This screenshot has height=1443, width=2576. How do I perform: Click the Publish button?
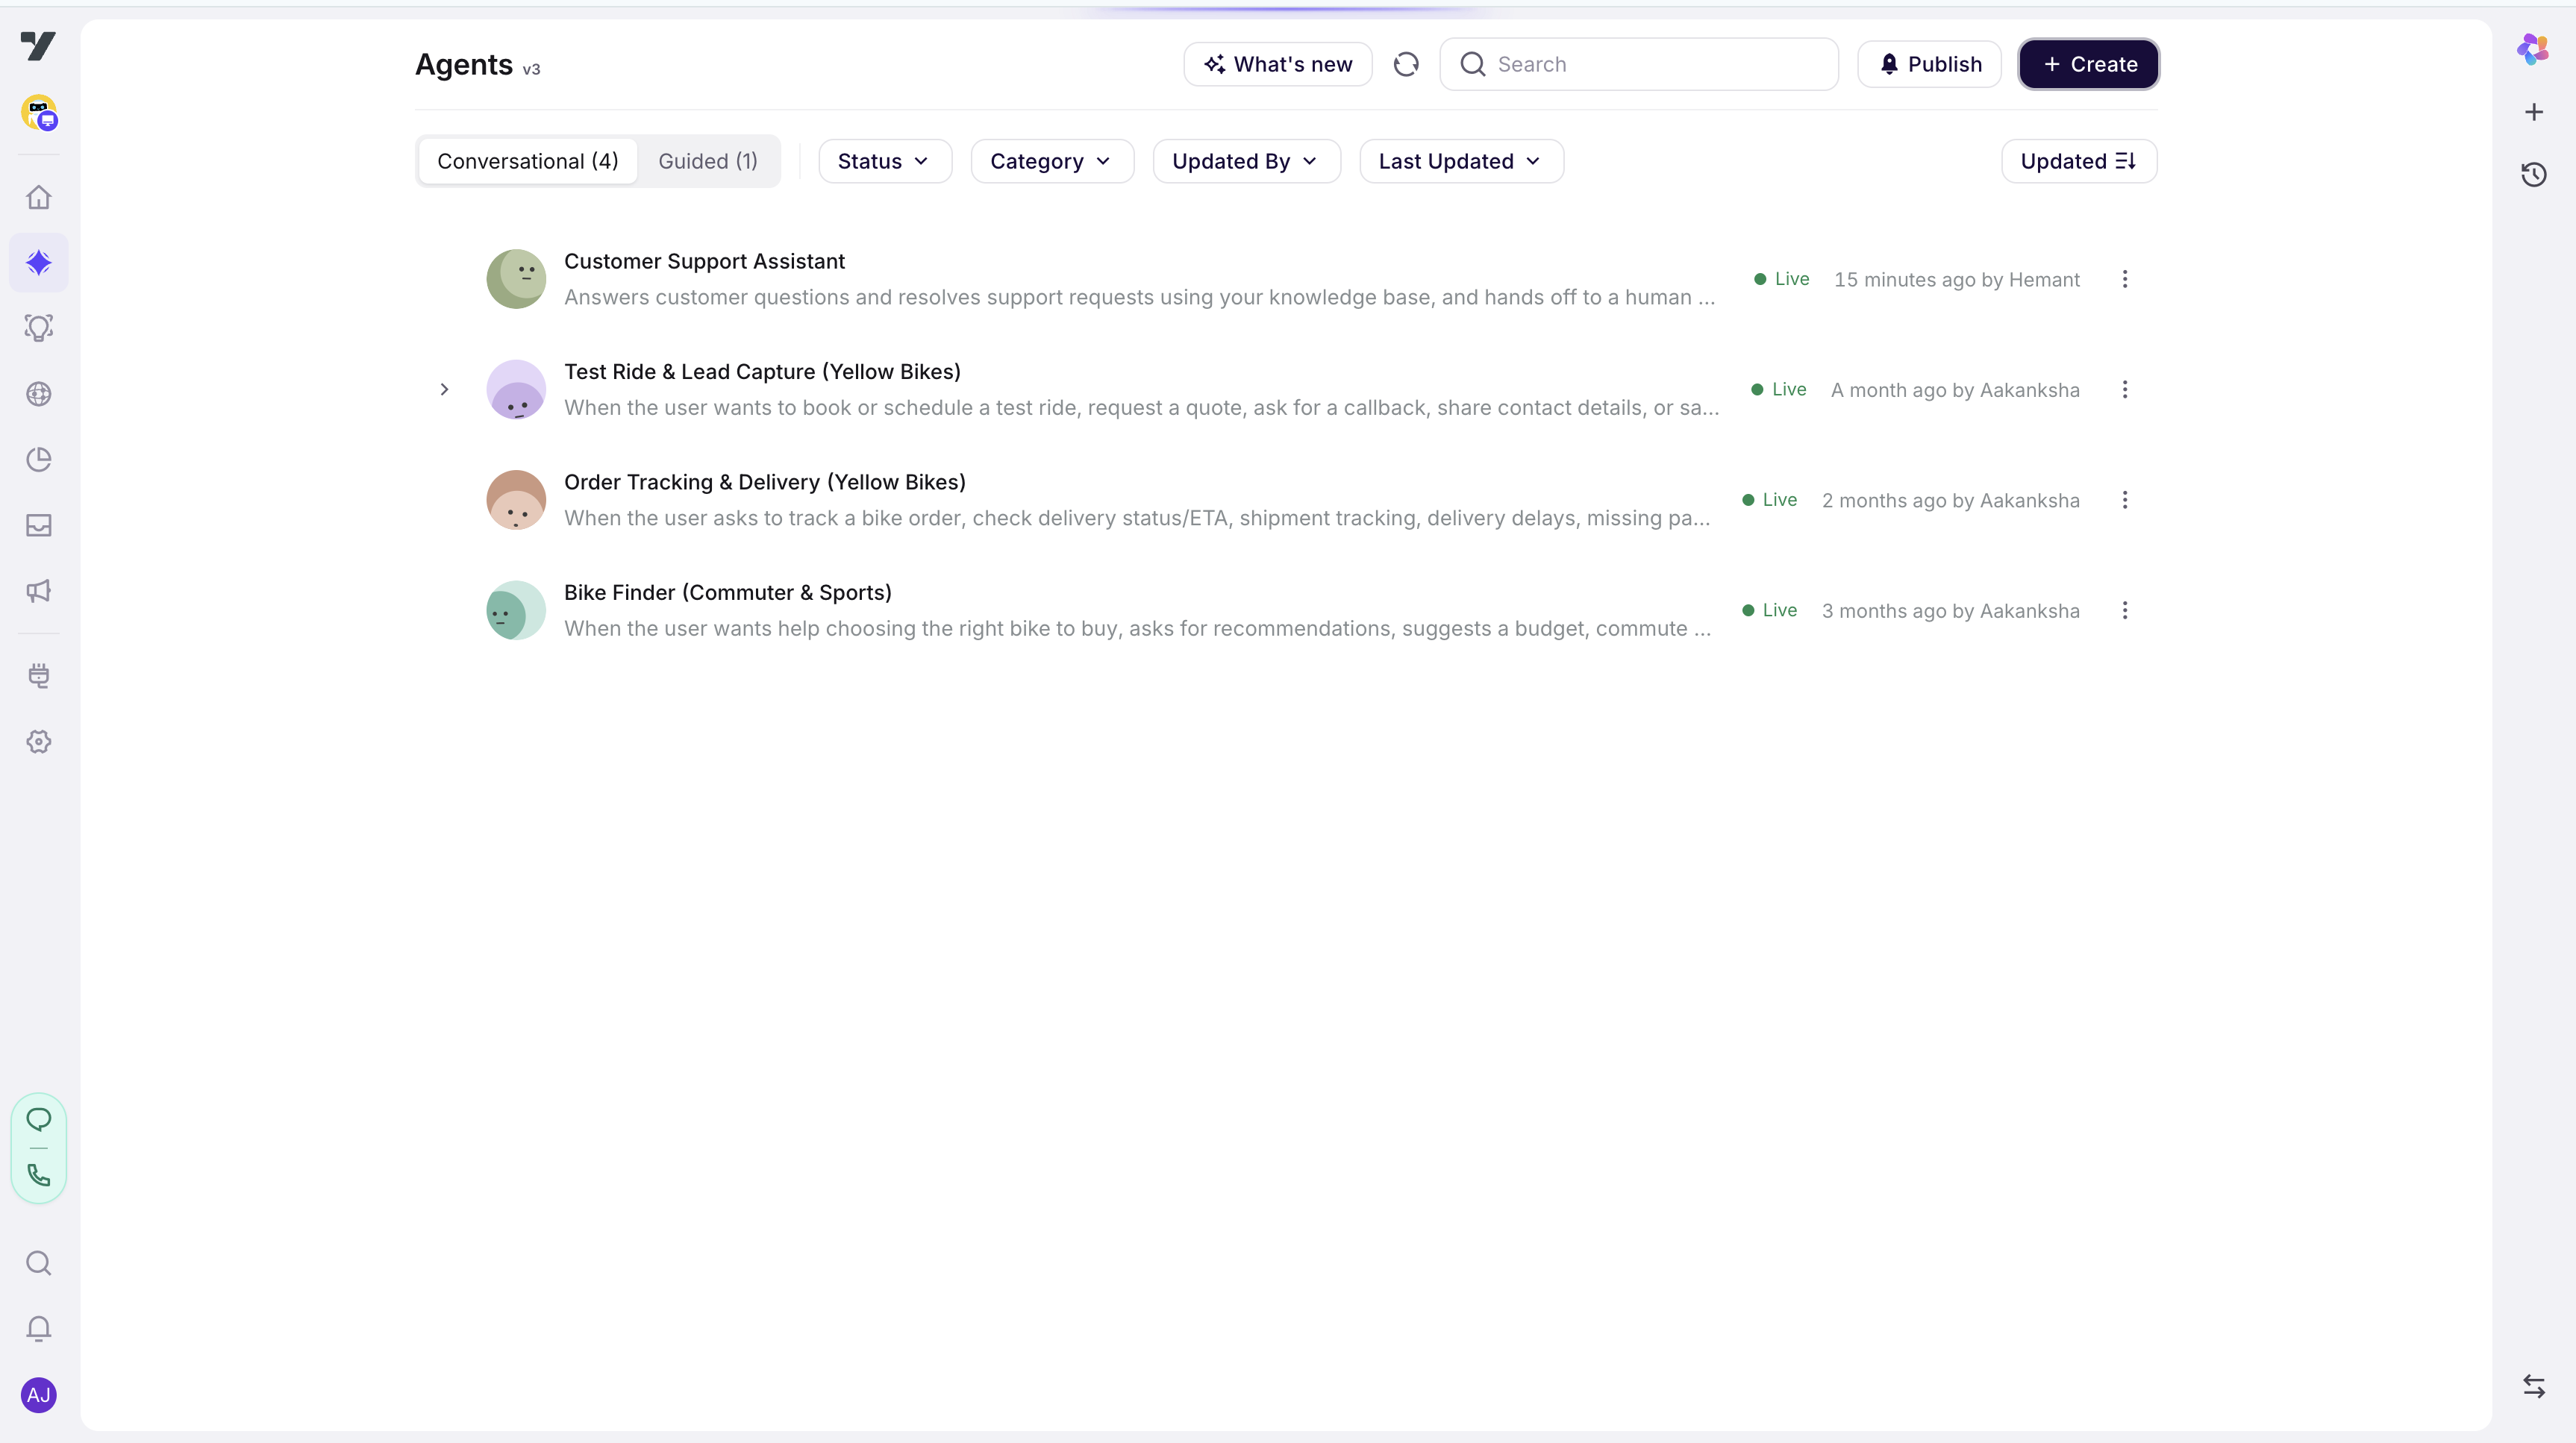click(1929, 64)
